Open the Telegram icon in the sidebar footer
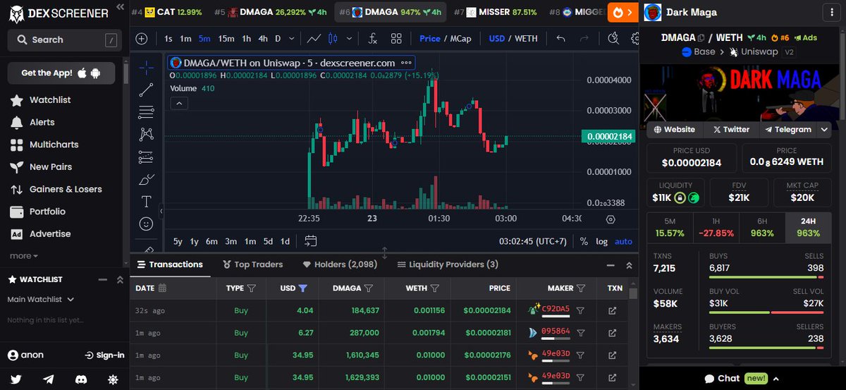This screenshot has width=846, height=390. coord(48,379)
